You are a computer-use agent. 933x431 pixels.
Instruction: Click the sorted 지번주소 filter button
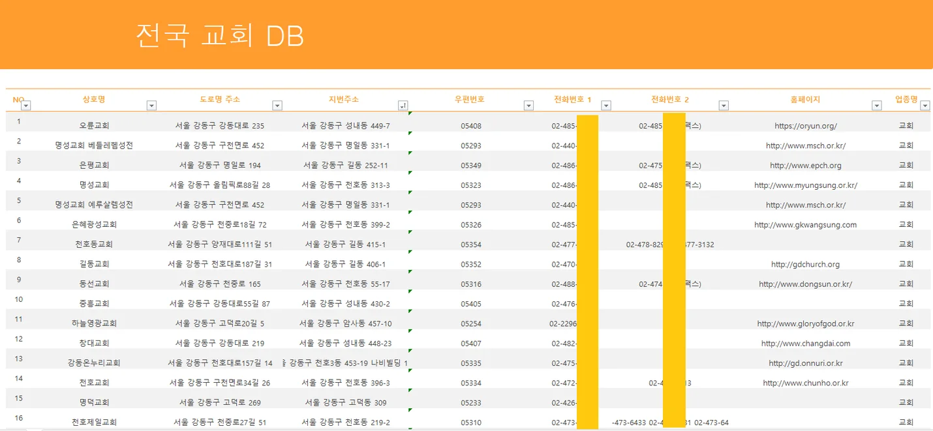pyautogui.click(x=403, y=106)
